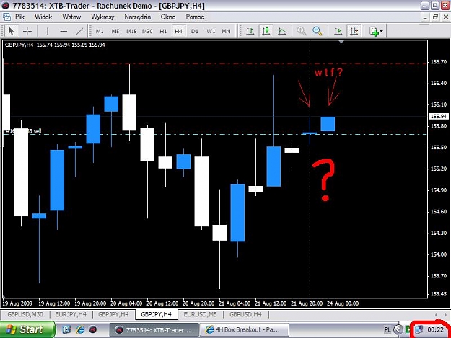The width and height of the screenshot is (451, 338).
Task: Toggle chart auto scroll
Action: tap(338, 31)
